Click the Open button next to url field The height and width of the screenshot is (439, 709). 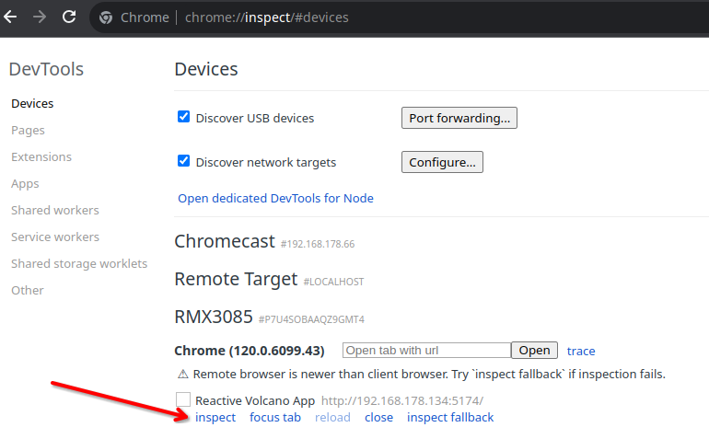pyautogui.click(x=534, y=351)
